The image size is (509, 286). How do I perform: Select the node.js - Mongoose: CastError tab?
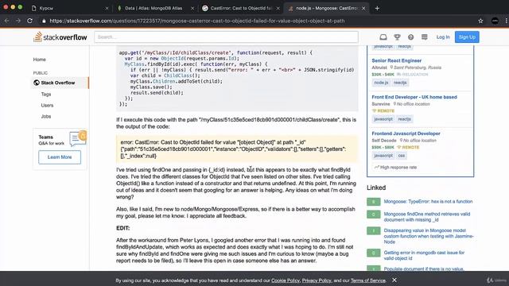pos(326,8)
